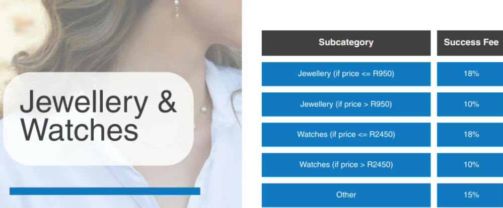Click the blue bar under the title

pos(105,191)
